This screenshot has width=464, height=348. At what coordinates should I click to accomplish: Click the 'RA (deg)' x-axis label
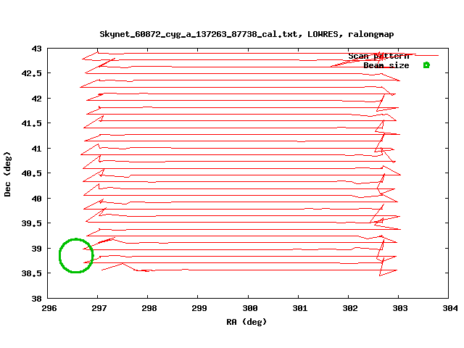point(246,322)
